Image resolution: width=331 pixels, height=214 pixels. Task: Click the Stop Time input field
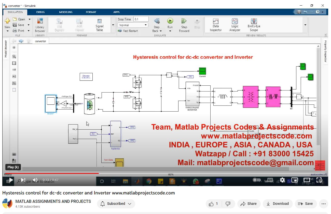coord(141,19)
